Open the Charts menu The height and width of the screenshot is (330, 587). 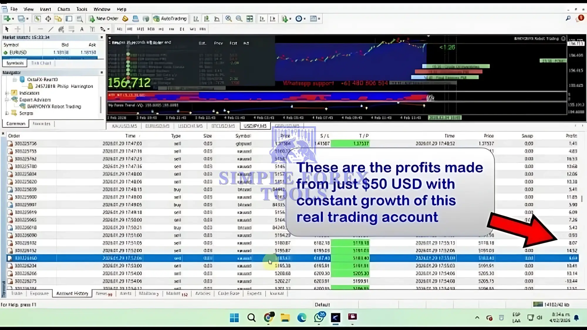click(x=64, y=9)
